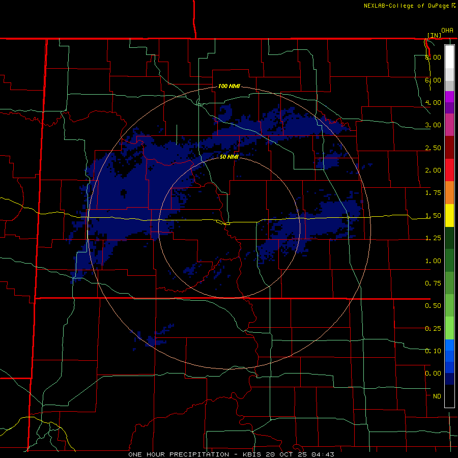Click the 1.75 legend value
Screen dimensions: 458x458
(433, 193)
